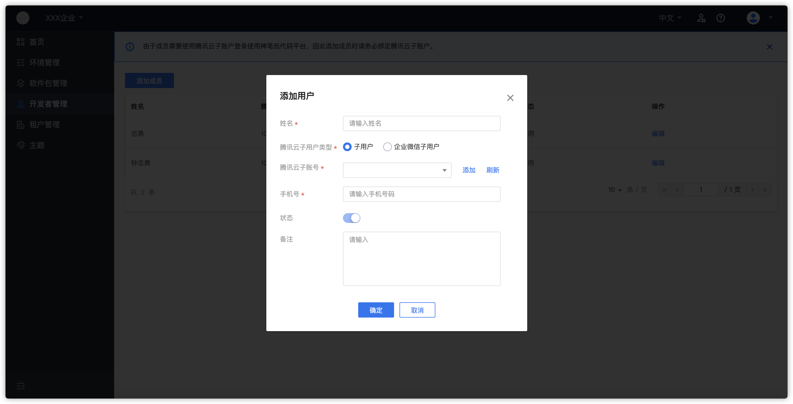This screenshot has width=793, height=404.
Task: Collapse the sidebar with bottom toggle icon
Action: point(21,386)
